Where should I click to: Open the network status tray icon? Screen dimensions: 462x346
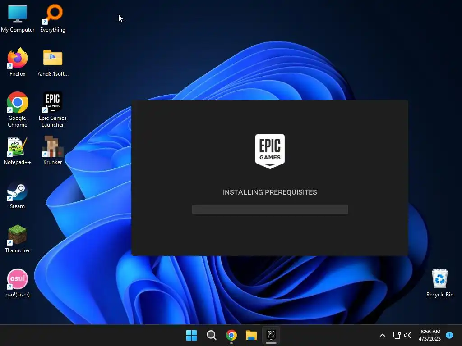pos(397,335)
